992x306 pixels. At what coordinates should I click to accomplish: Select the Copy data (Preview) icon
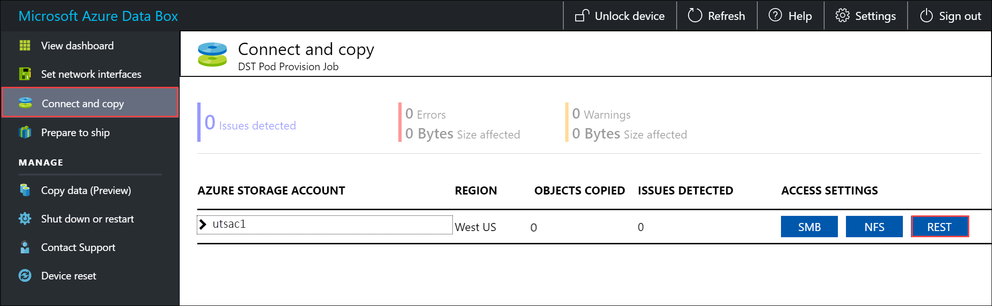[25, 190]
